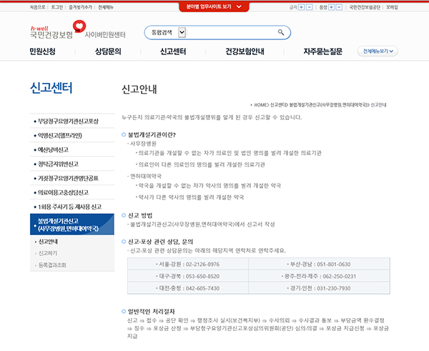Click 즐겨찾기추가 link
This screenshot has width=429, height=351.
(x=80, y=7)
